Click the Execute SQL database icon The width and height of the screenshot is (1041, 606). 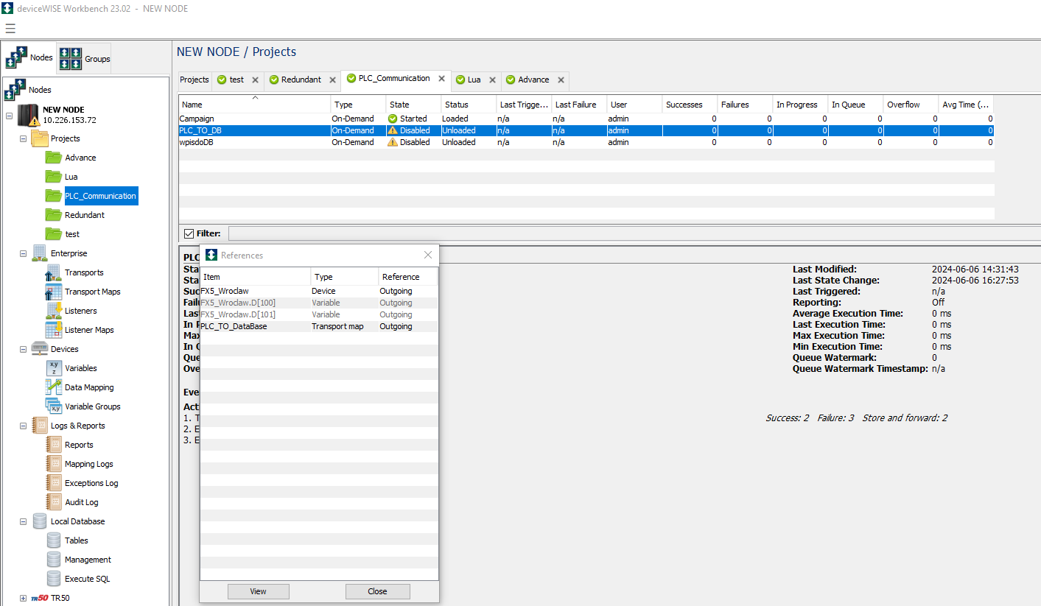(x=54, y=579)
